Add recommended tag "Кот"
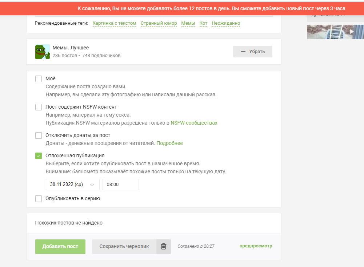This screenshot has height=267, width=364. click(203, 23)
